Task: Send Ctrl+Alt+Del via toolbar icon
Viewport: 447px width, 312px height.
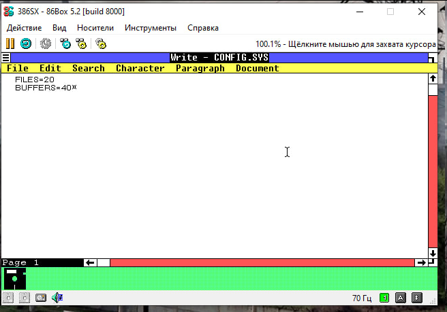Action: [x=65, y=44]
